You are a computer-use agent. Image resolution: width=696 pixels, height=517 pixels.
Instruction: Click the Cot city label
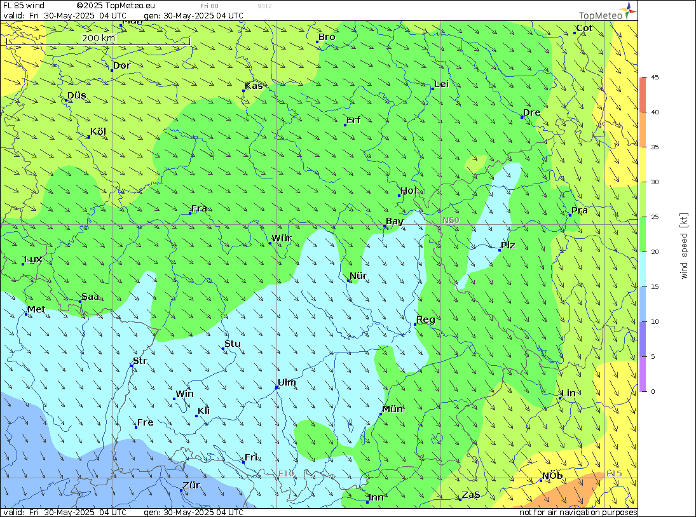coord(584,28)
